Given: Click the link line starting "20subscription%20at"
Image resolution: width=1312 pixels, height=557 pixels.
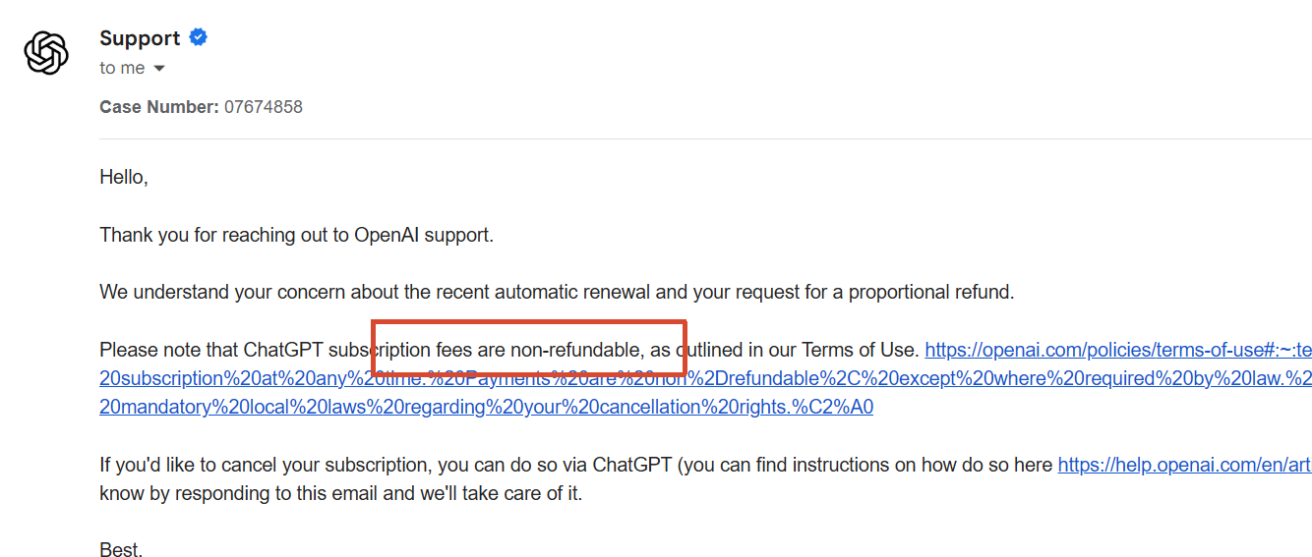Looking at the screenshot, I should (x=705, y=378).
